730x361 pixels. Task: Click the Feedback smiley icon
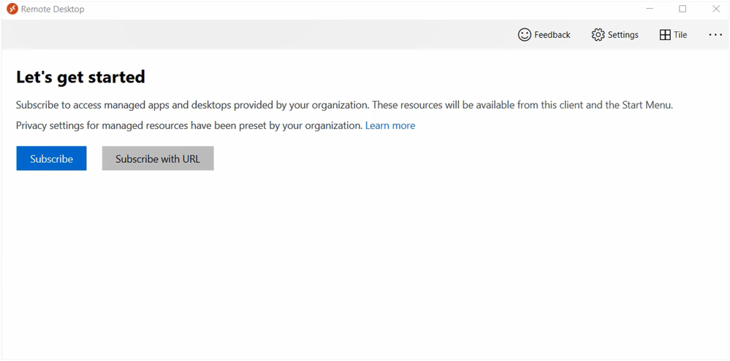click(524, 35)
